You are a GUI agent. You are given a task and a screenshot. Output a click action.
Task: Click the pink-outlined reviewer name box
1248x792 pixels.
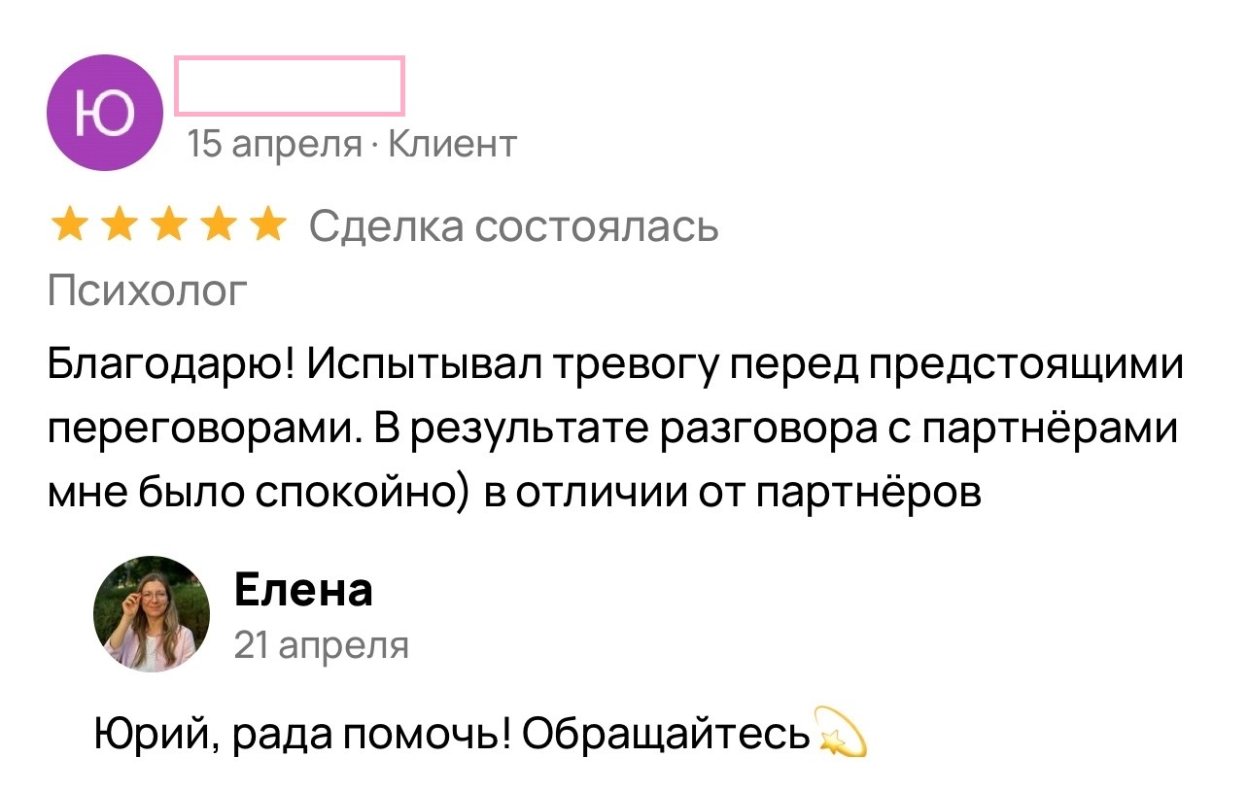[290, 86]
